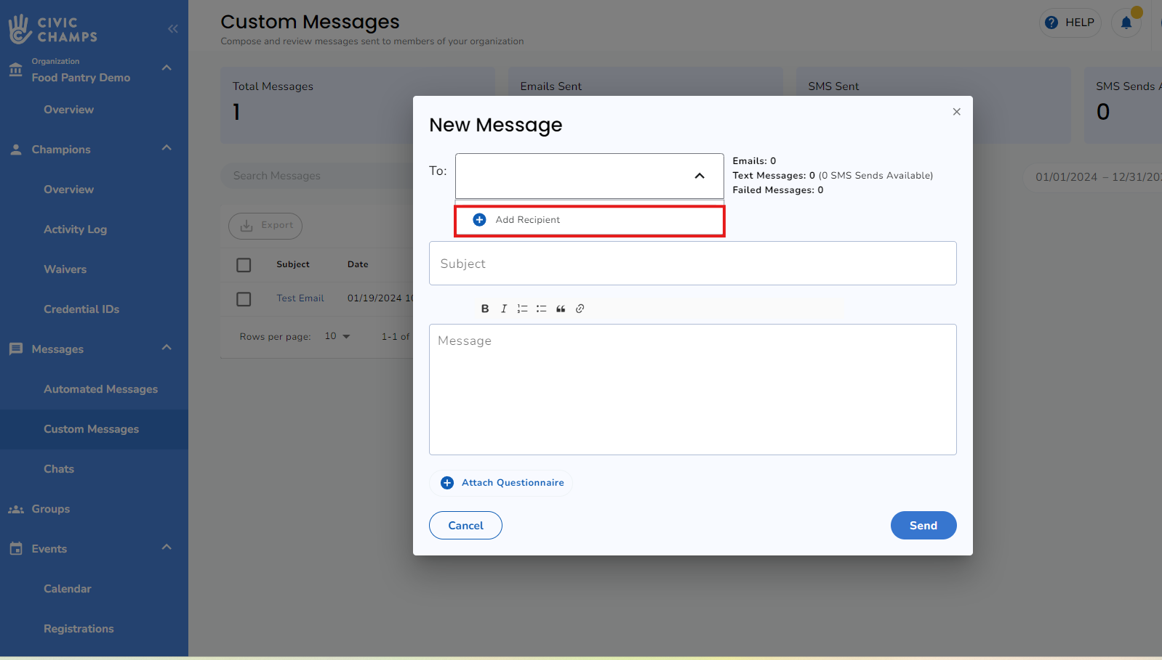Close the New Message dialog
The height and width of the screenshot is (660, 1162).
pyautogui.click(x=956, y=112)
